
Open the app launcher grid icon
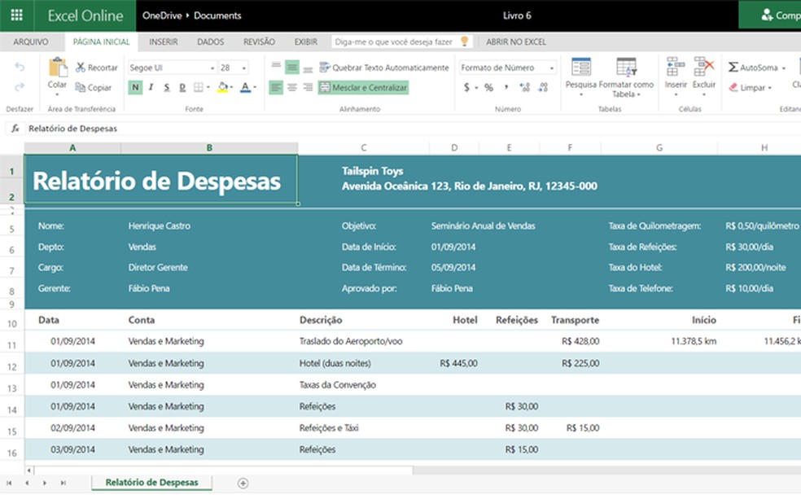16,15
